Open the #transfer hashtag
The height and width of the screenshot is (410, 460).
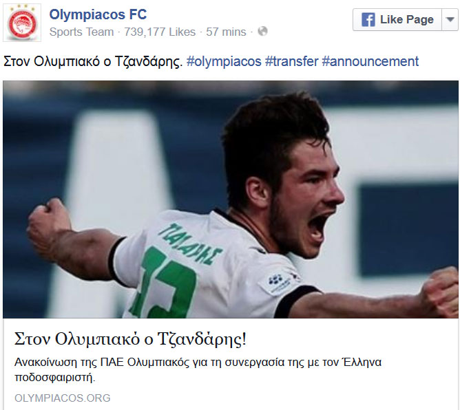(291, 61)
